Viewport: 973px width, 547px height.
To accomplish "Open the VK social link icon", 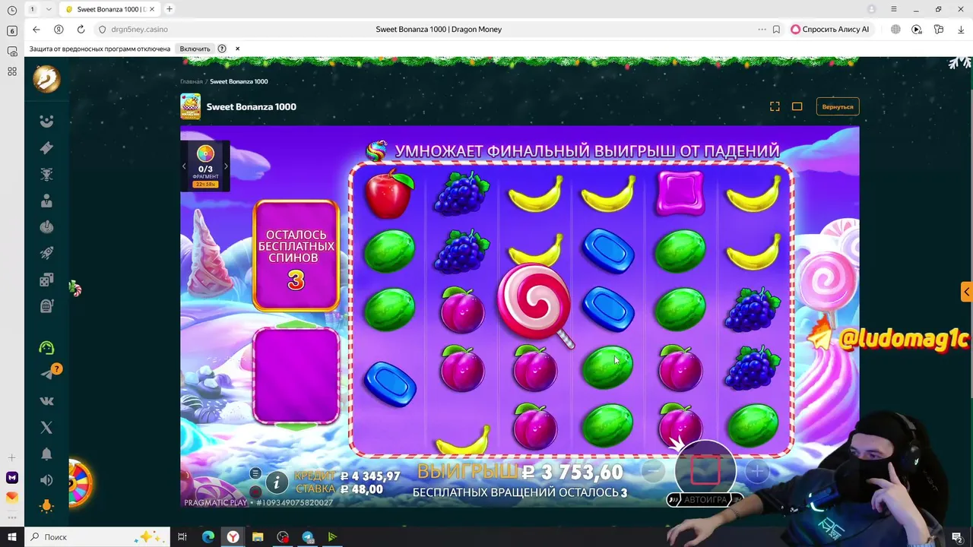I will (x=46, y=401).
